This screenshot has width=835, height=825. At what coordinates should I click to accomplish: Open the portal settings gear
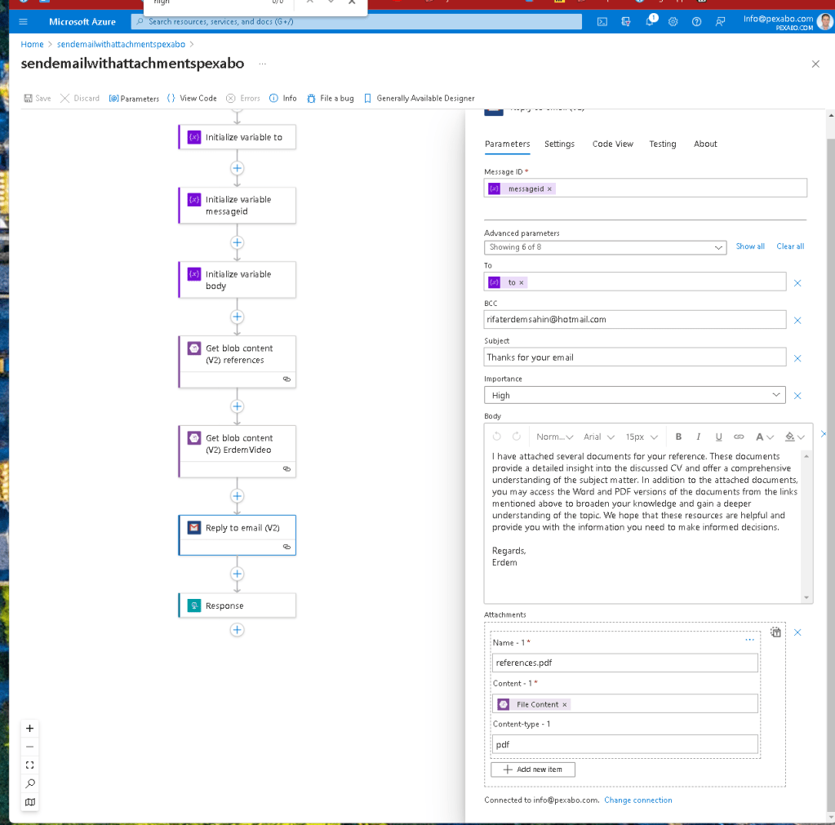pyautogui.click(x=673, y=22)
